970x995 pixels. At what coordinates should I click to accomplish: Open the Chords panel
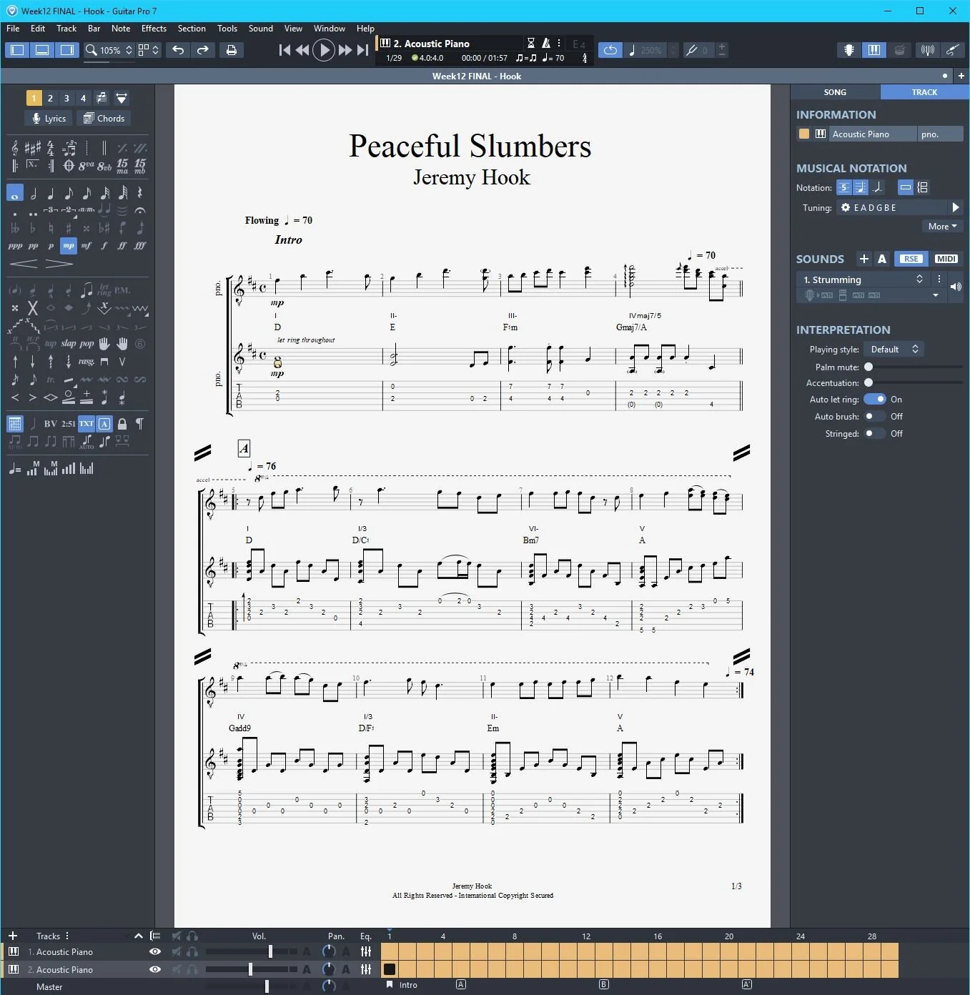pos(104,119)
